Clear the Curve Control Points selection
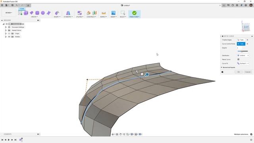Viewport: 254px width, 143px height. pyautogui.click(x=247, y=44)
